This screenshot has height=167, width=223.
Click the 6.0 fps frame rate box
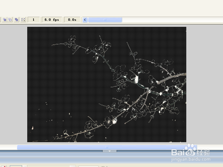point(52,19)
